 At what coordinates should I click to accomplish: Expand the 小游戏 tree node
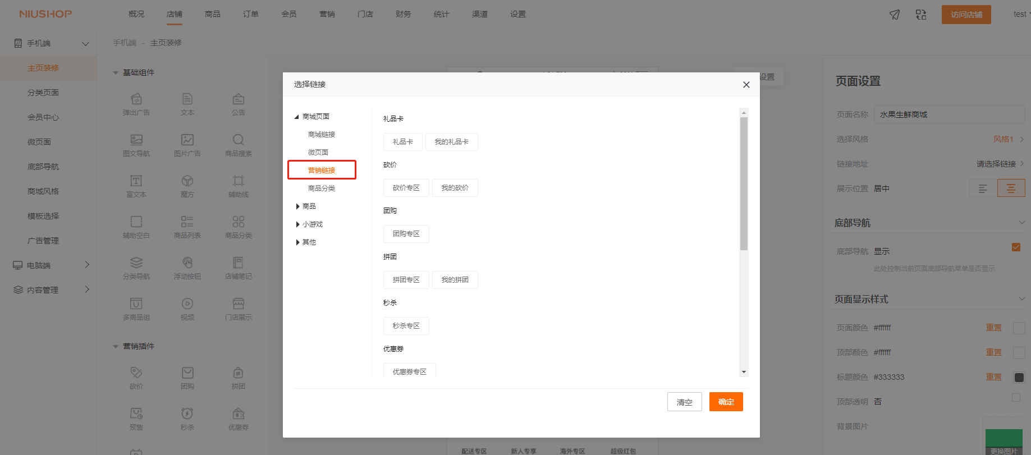click(297, 224)
